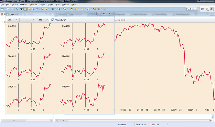Open the M2 timeframe dropdown
Viewport: 215px width, 127px height.
tap(43, 20)
